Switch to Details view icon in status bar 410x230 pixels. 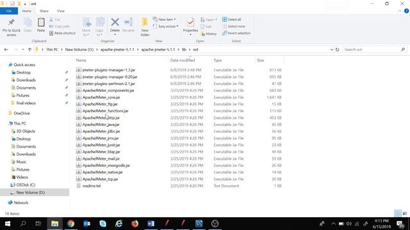(398, 213)
